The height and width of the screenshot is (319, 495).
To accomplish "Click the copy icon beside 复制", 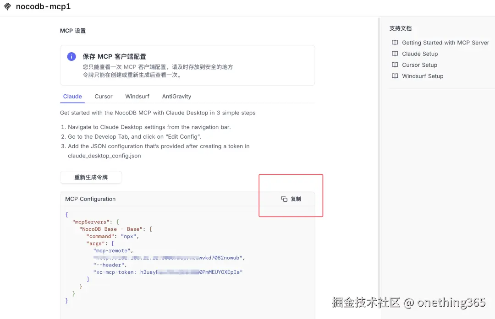I will (284, 199).
